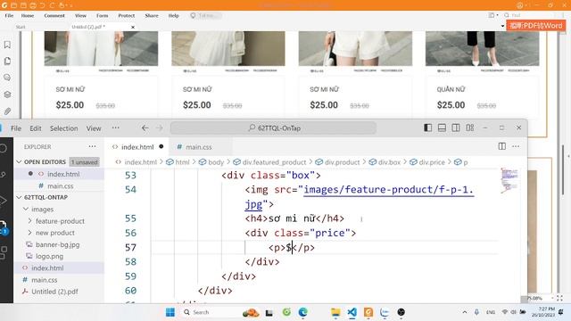Click div.product in breadcrumb

pos(342,162)
